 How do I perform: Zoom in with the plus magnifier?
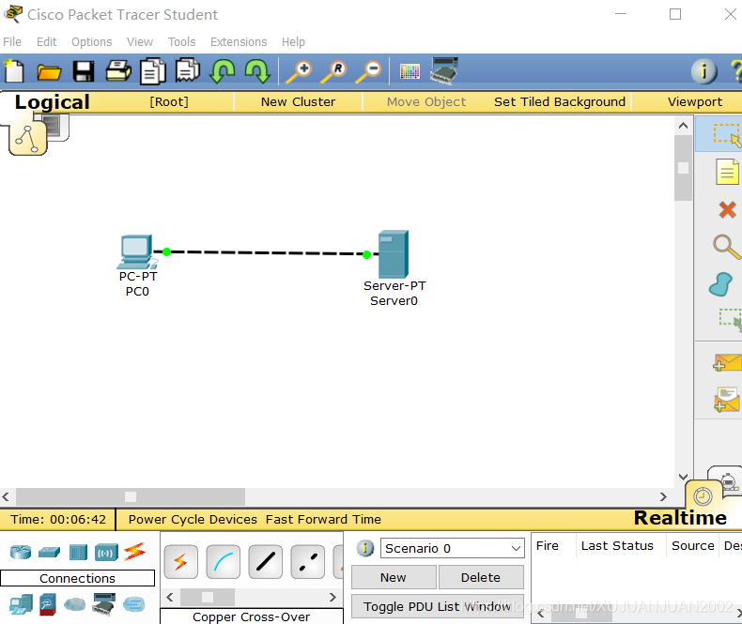pos(299,72)
